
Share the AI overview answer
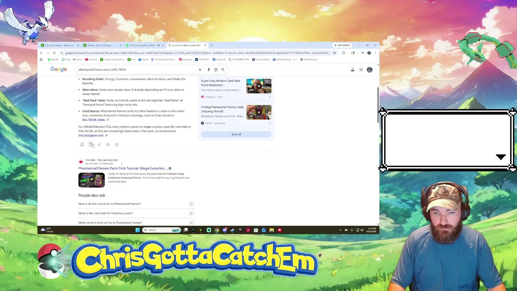pos(99,144)
